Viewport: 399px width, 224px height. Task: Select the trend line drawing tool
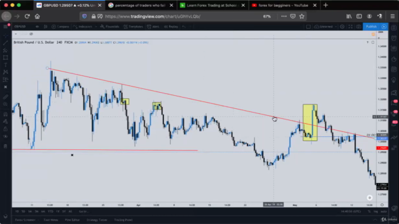click(x=6, y=43)
